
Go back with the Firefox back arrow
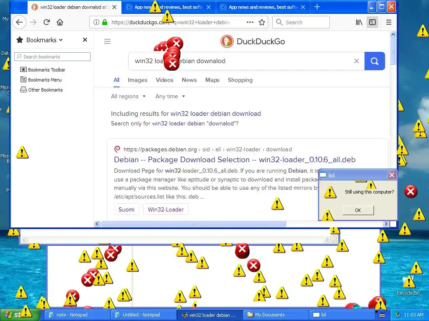click(19, 23)
